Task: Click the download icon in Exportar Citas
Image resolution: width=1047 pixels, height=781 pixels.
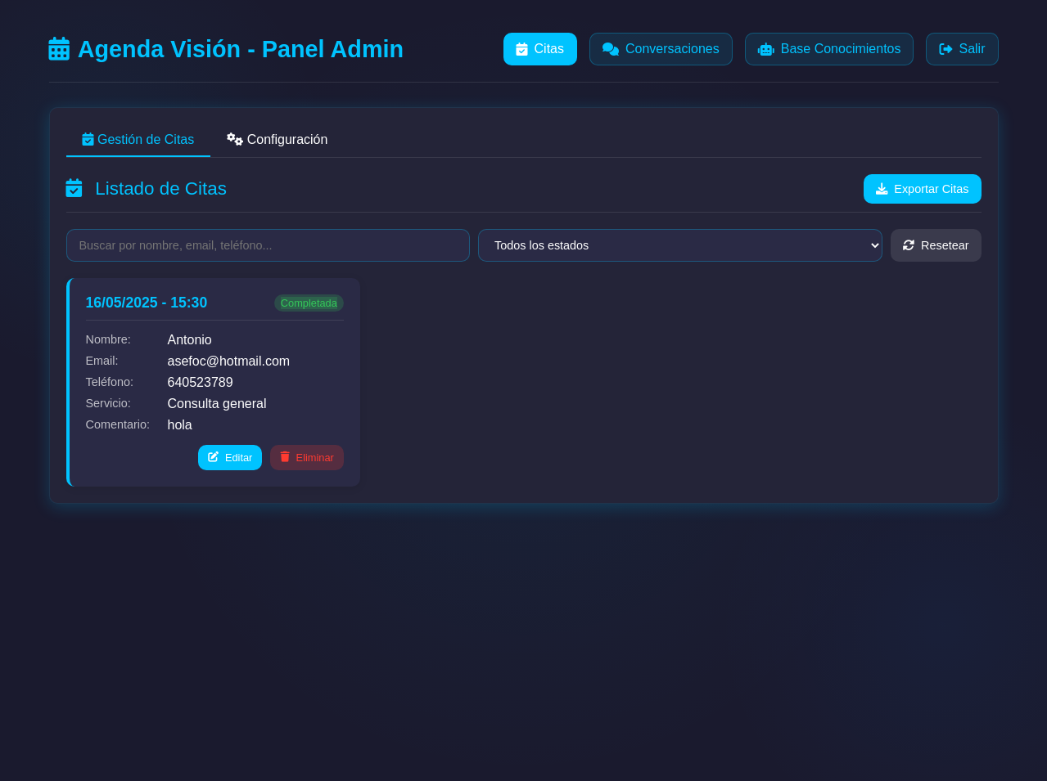Action: click(x=882, y=189)
